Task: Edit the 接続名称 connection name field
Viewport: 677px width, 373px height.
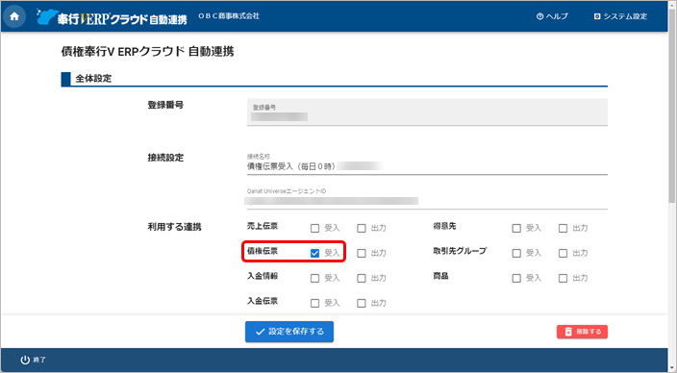Action: pyautogui.click(x=427, y=164)
